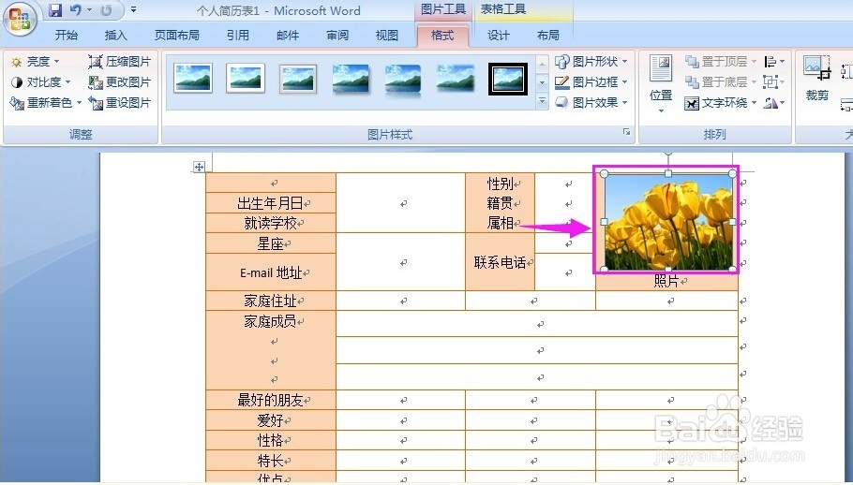Open 图片边框 picture border menu
The height and width of the screenshot is (485, 853).
tap(591, 82)
